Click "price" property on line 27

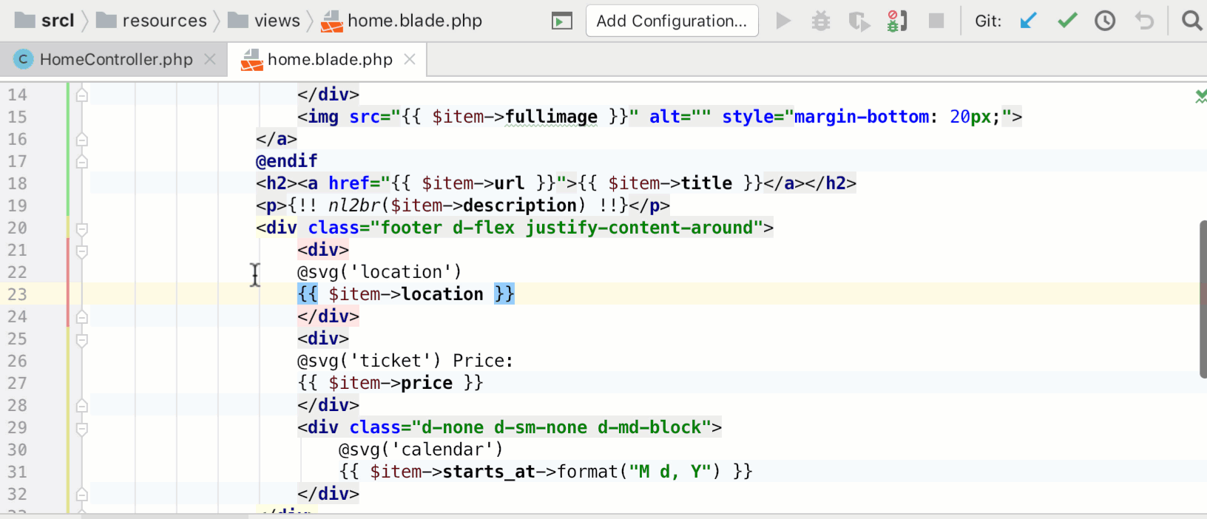click(x=427, y=383)
